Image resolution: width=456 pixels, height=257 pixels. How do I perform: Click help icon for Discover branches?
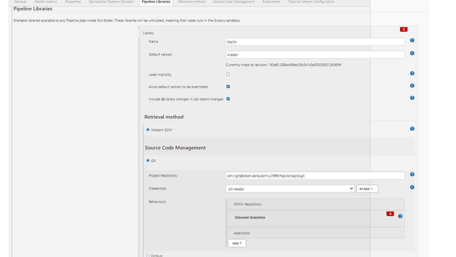[400, 216]
